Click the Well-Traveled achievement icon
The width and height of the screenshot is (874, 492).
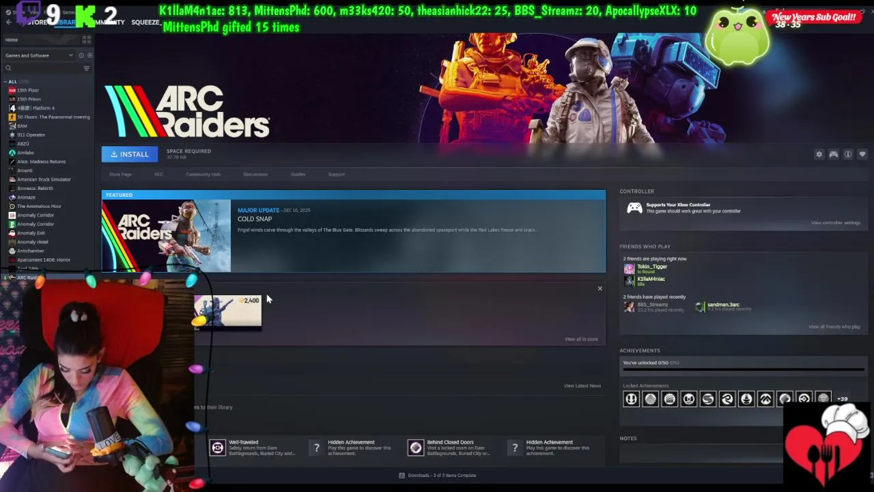[x=217, y=448]
